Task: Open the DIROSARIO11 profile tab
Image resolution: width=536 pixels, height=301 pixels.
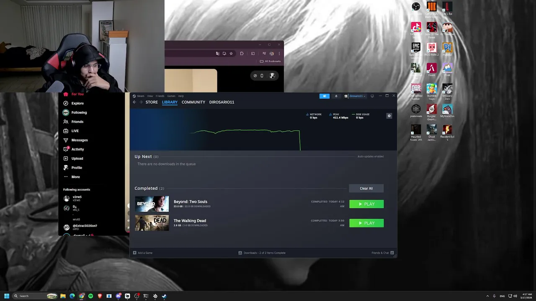Action: 222,102
